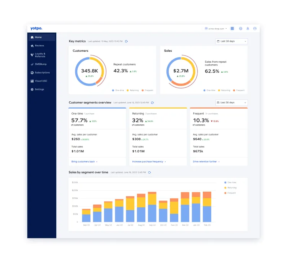Click the SMSBump checkmarks icon
Screen dimensions: 287x267
coord(32,64)
